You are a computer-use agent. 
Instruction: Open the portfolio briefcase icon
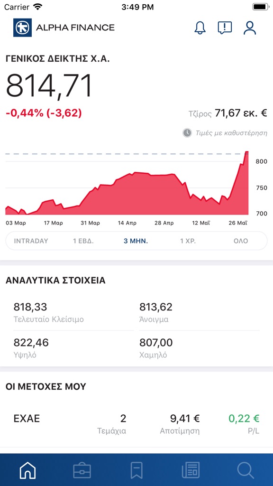click(82, 470)
